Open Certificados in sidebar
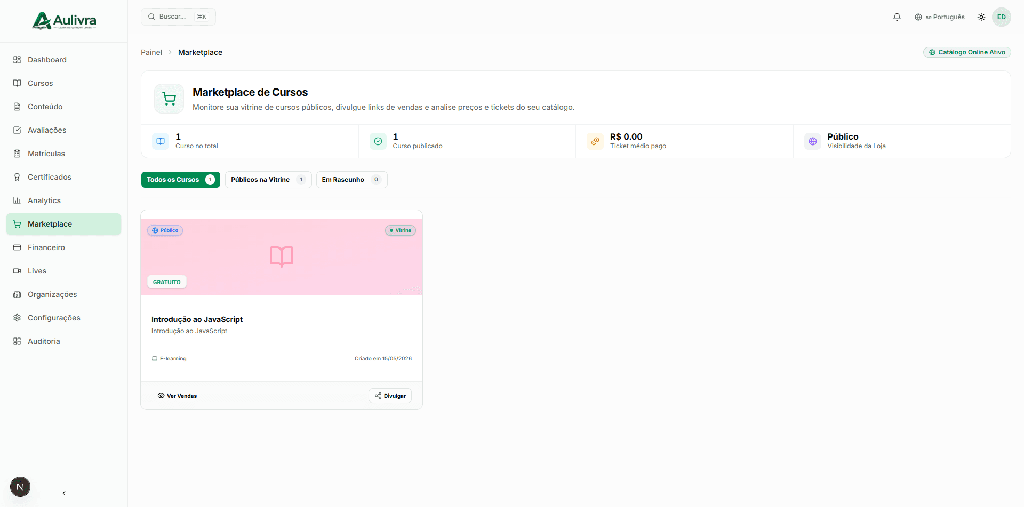 [x=63, y=177]
